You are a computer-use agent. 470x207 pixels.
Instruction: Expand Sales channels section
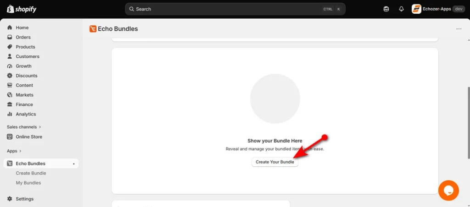click(24, 127)
